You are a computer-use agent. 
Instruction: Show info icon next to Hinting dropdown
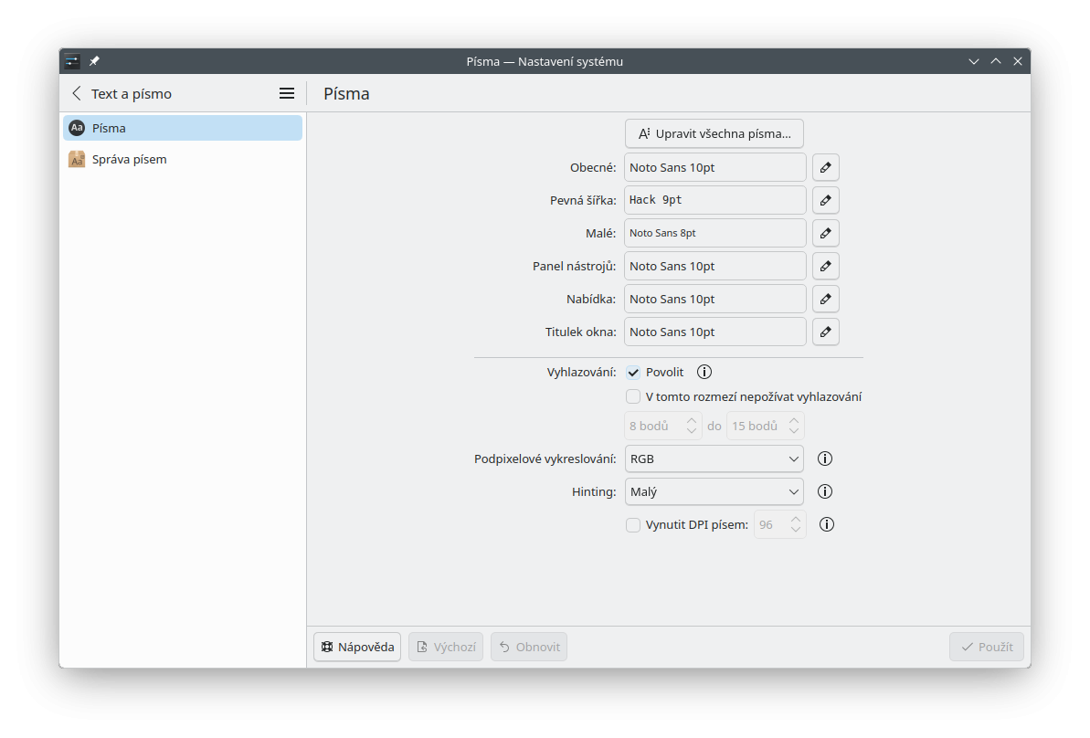click(824, 491)
